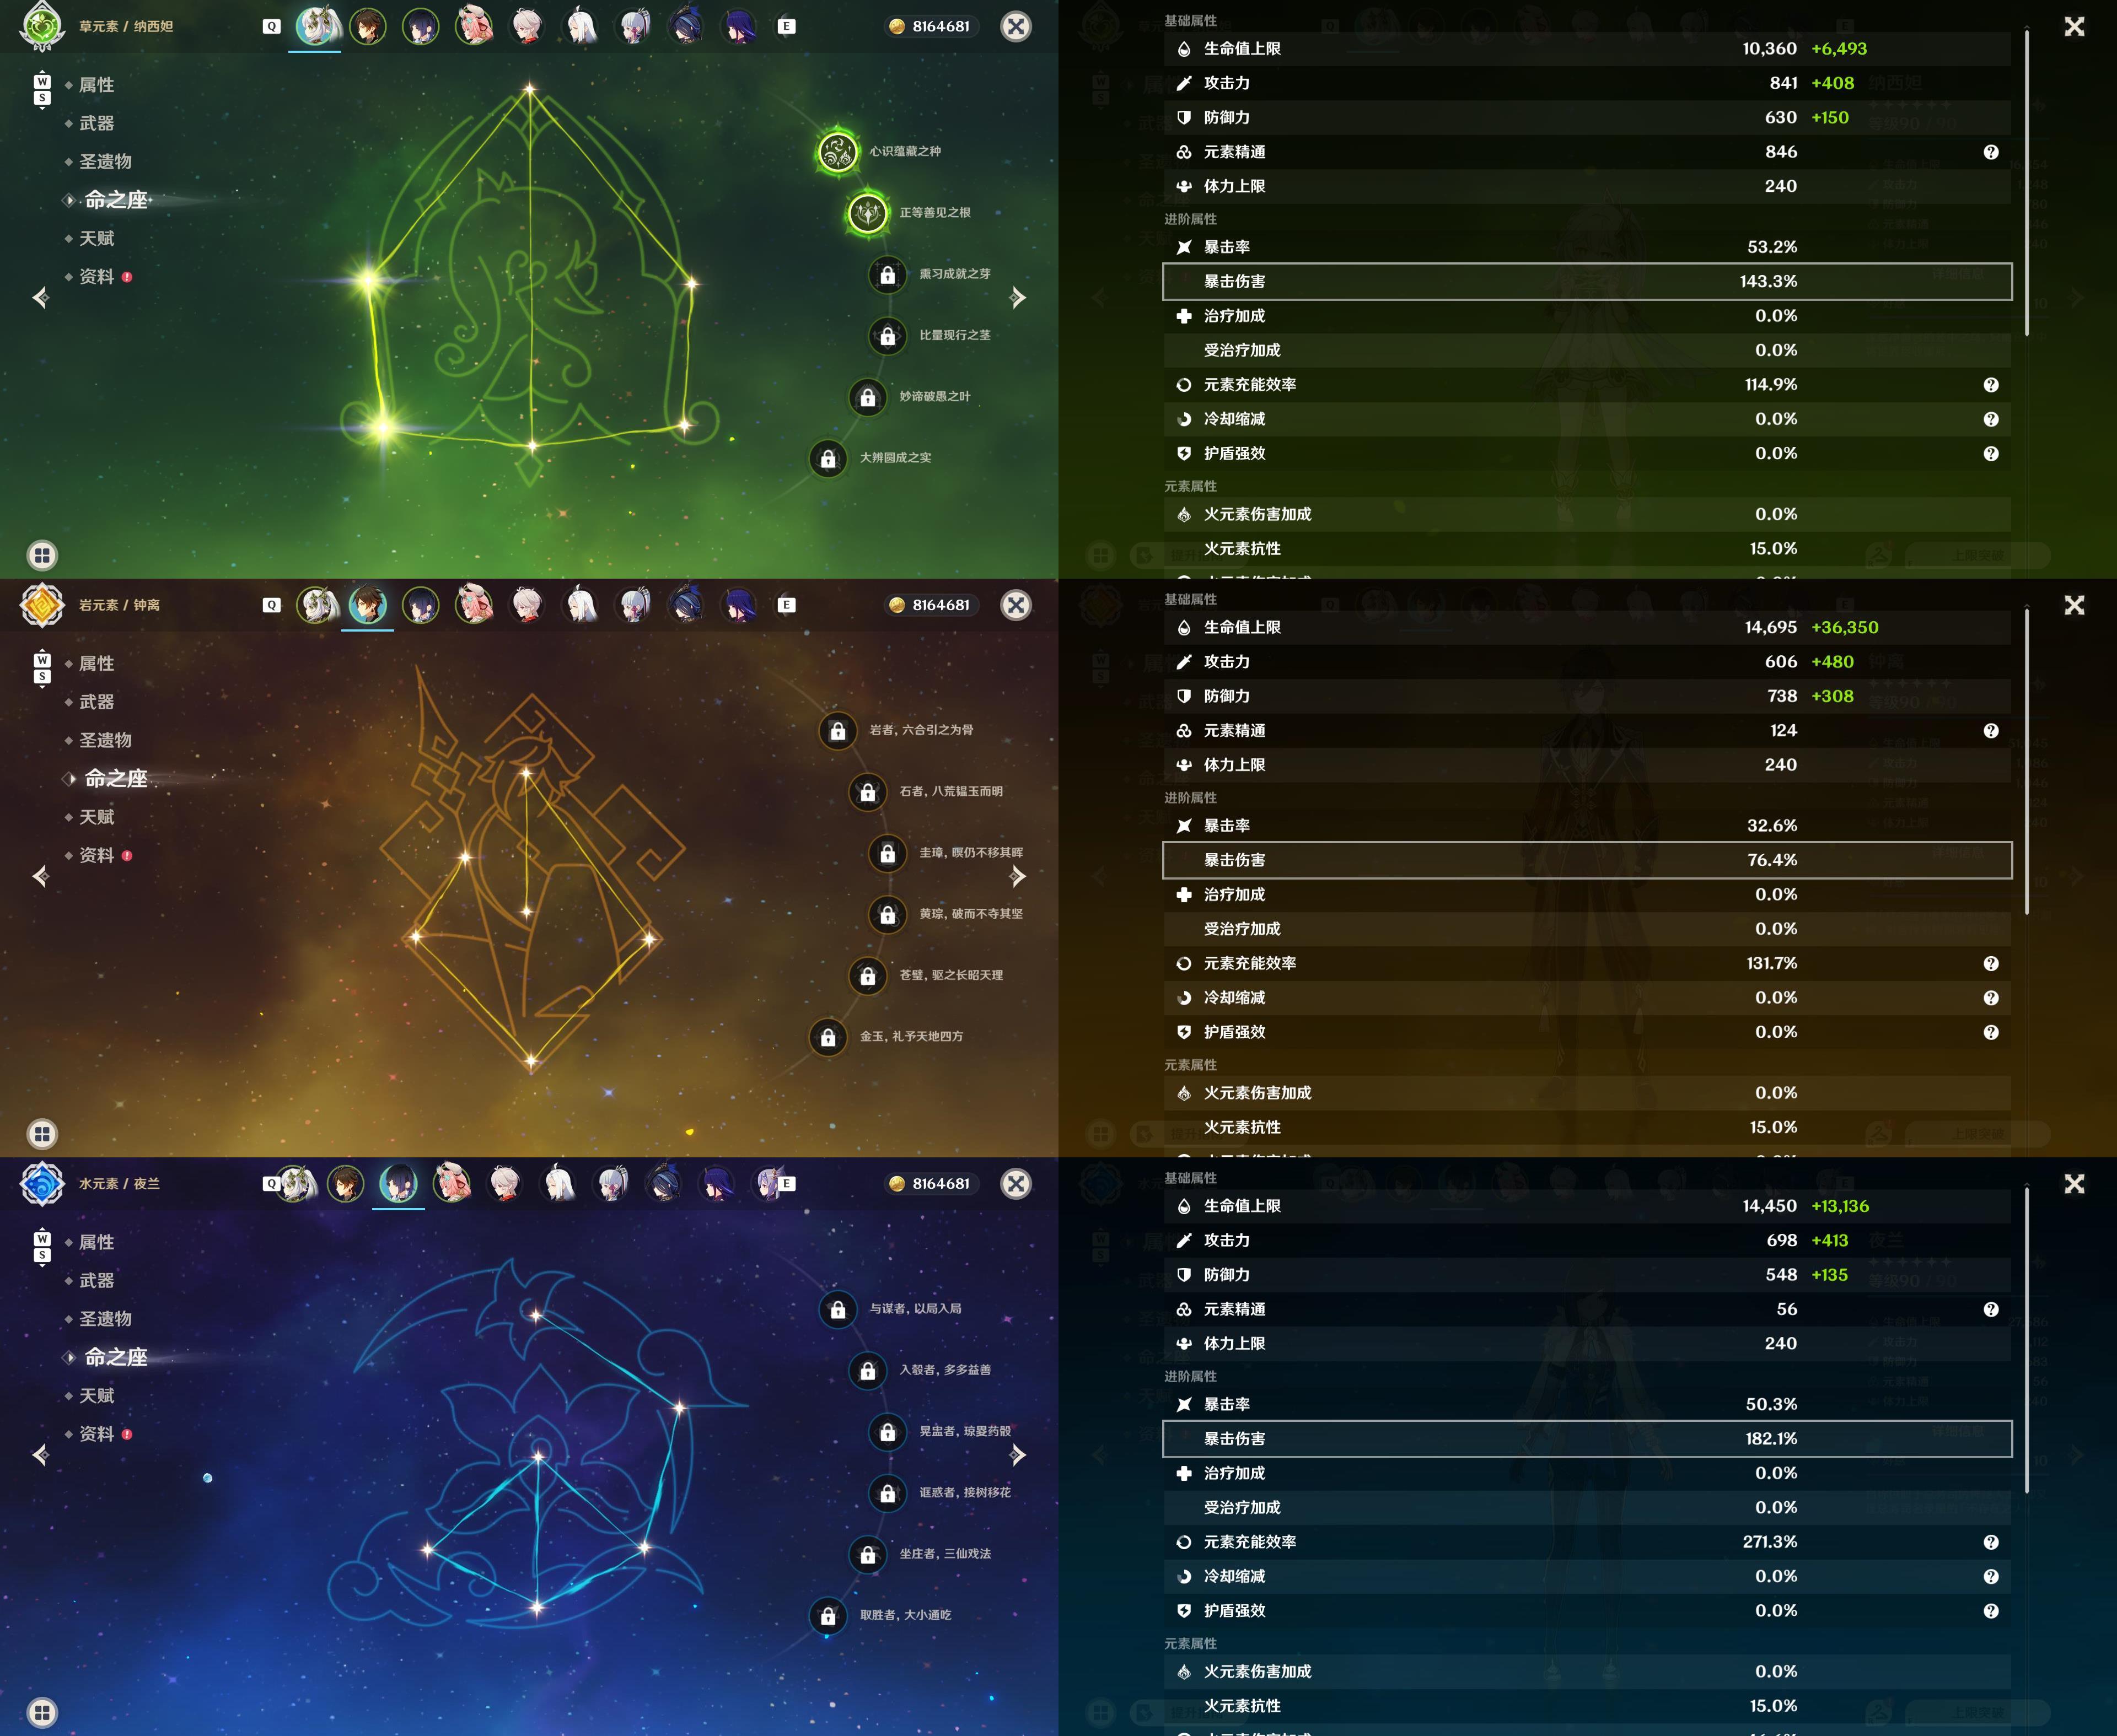
Task: Select the locked constellation node 大辨圆成之实
Action: pos(829,458)
